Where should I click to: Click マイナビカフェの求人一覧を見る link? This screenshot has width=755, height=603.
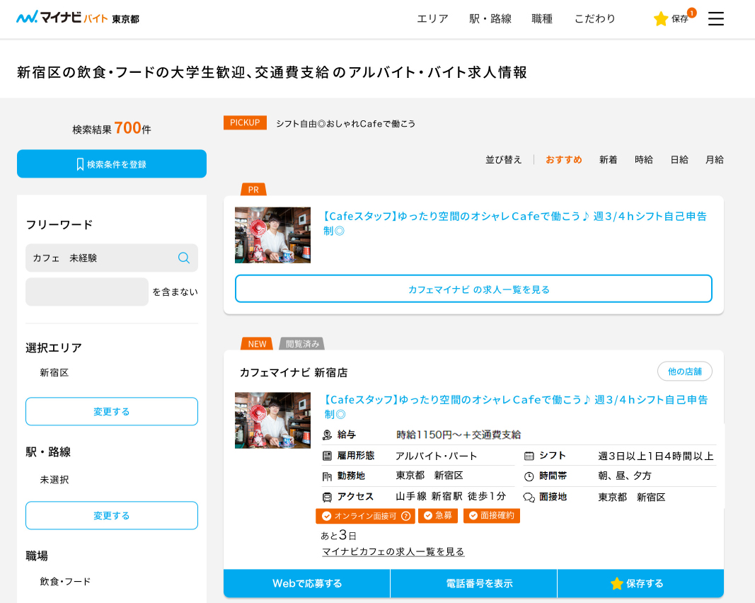tap(393, 551)
